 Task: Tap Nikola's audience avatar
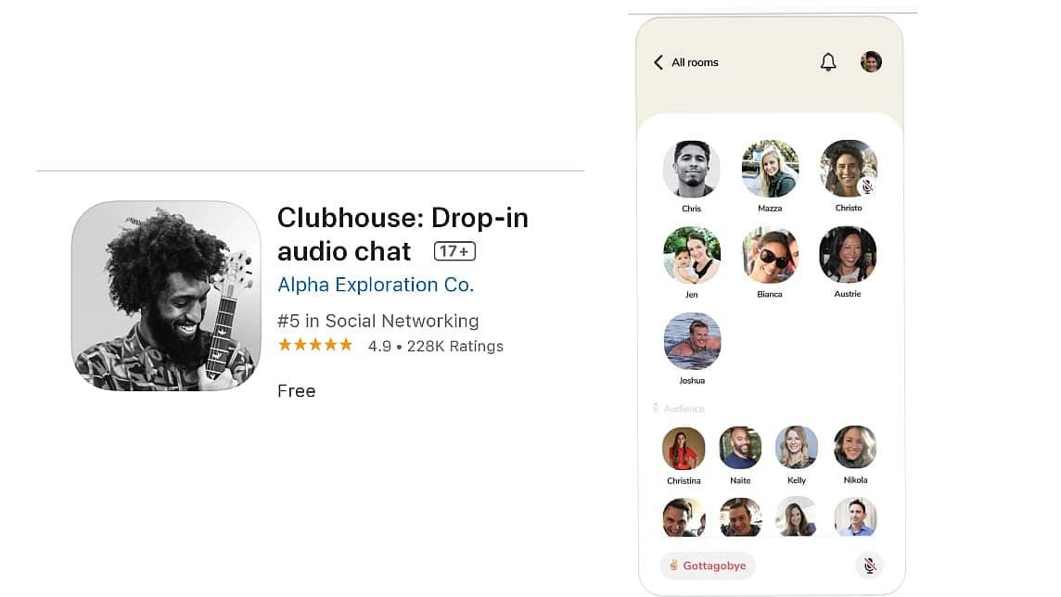855,447
